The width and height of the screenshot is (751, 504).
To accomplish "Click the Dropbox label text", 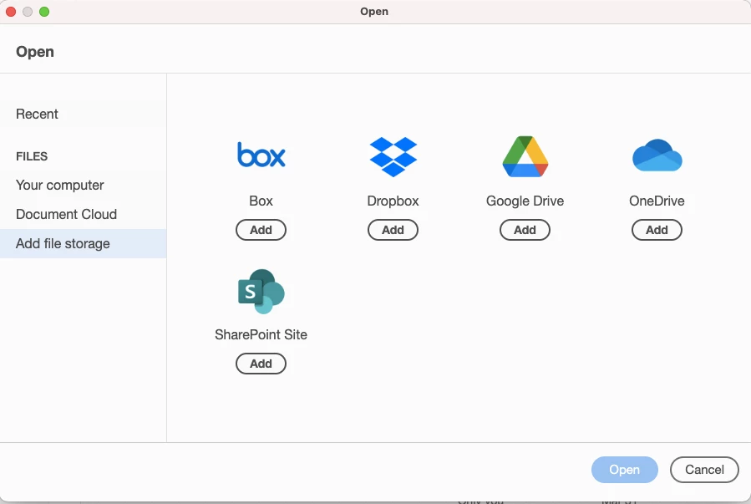I will [x=393, y=201].
